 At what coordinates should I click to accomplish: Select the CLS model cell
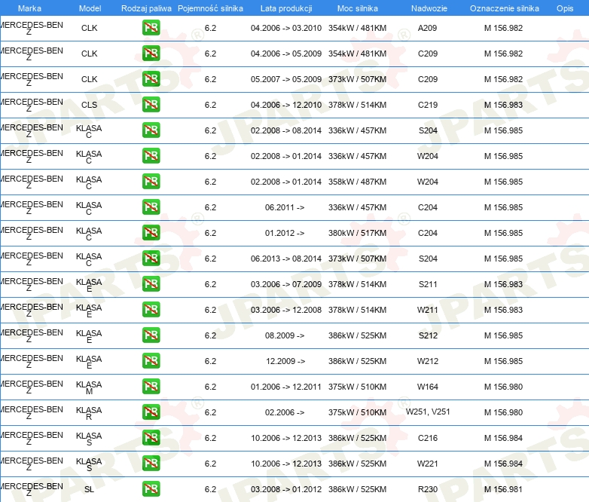pos(90,105)
